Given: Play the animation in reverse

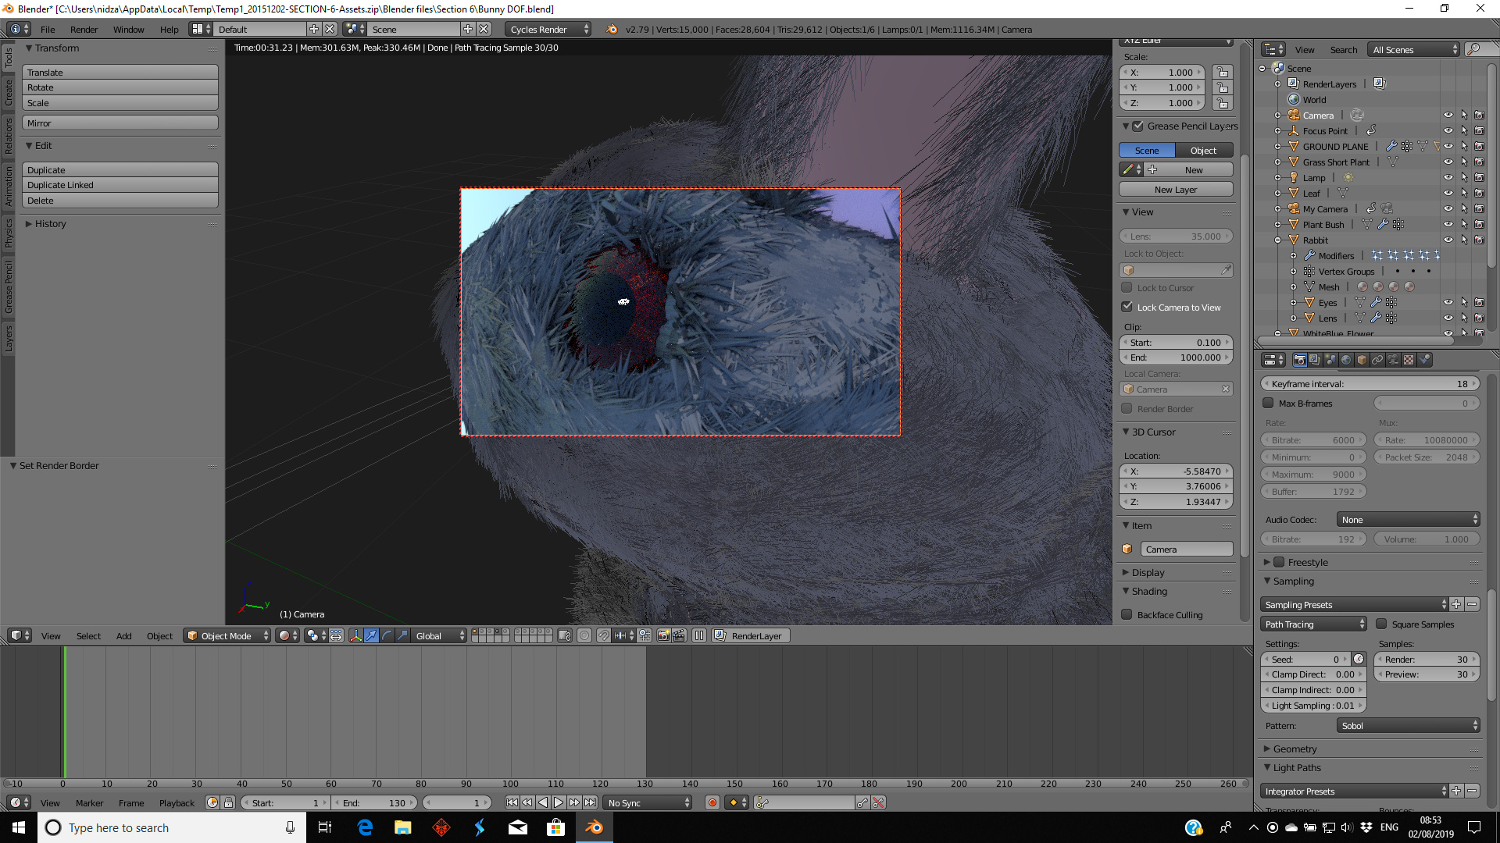Looking at the screenshot, I should [x=543, y=802].
